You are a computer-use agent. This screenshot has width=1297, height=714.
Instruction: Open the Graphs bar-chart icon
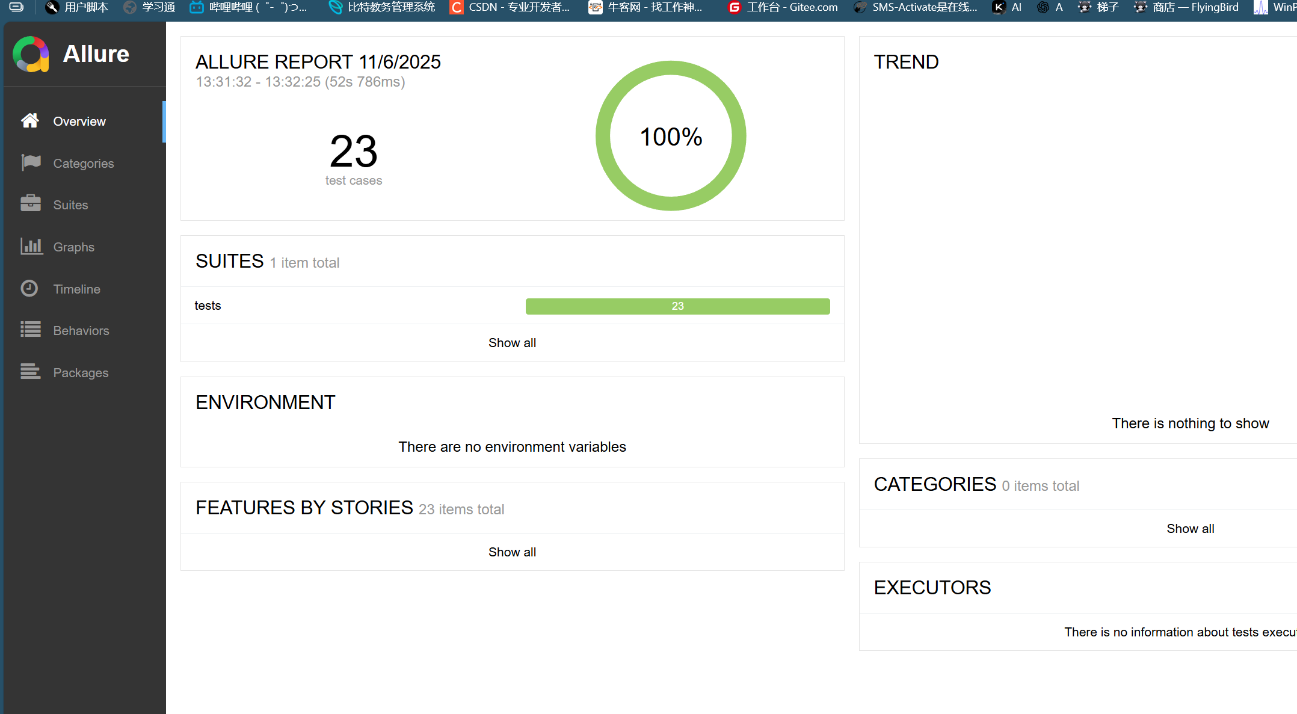point(31,246)
